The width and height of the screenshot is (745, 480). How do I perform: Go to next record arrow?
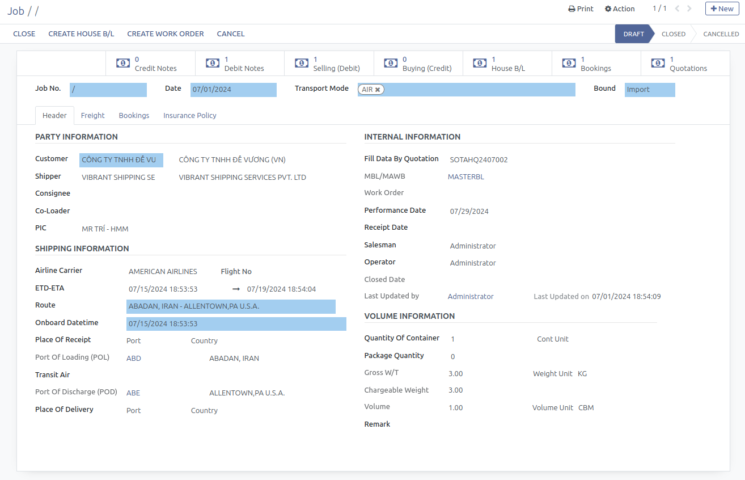(689, 9)
